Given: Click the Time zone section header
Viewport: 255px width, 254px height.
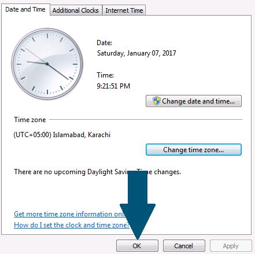Looking at the screenshot, I should pos(30,120).
